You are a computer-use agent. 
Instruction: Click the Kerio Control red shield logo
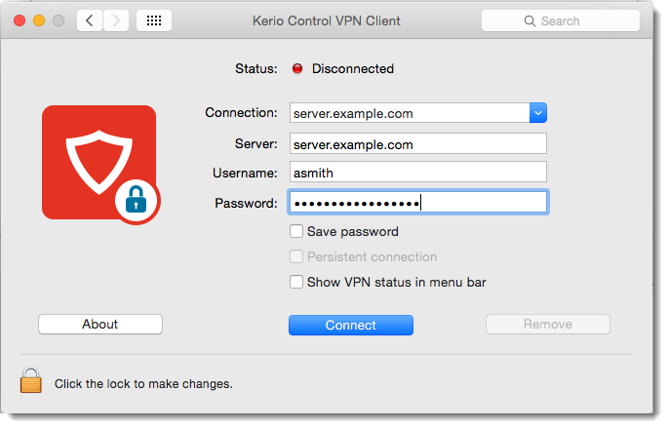click(98, 162)
